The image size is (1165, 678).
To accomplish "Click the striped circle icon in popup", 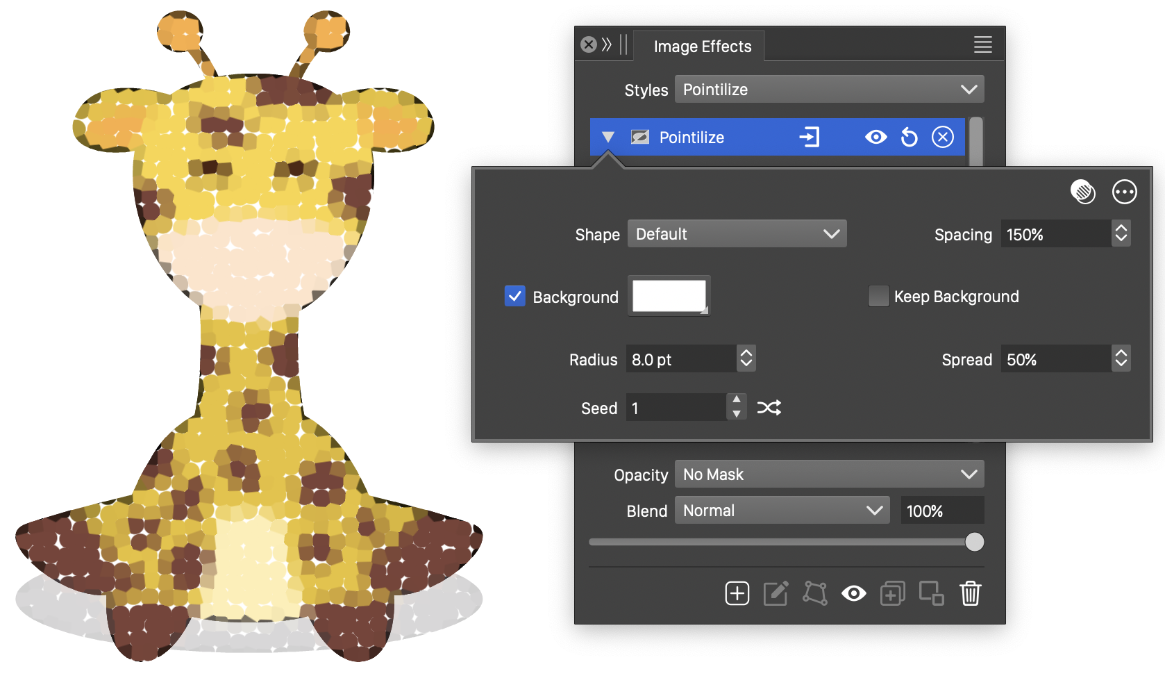I will pos(1082,192).
